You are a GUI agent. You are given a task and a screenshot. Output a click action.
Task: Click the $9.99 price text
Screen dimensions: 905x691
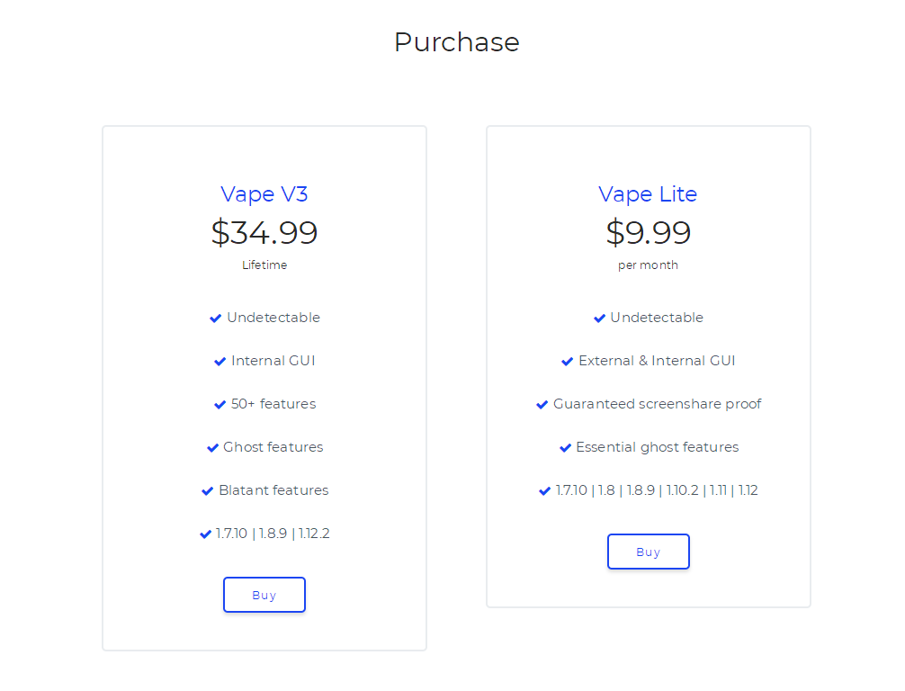tap(648, 233)
